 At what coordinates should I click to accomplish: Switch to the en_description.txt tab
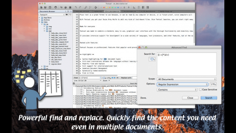coord(113,11)
